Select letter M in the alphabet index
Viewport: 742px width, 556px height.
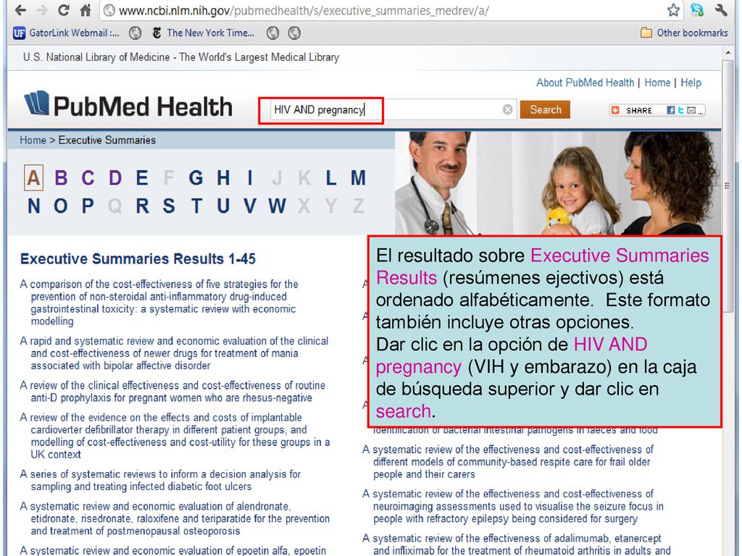click(358, 178)
